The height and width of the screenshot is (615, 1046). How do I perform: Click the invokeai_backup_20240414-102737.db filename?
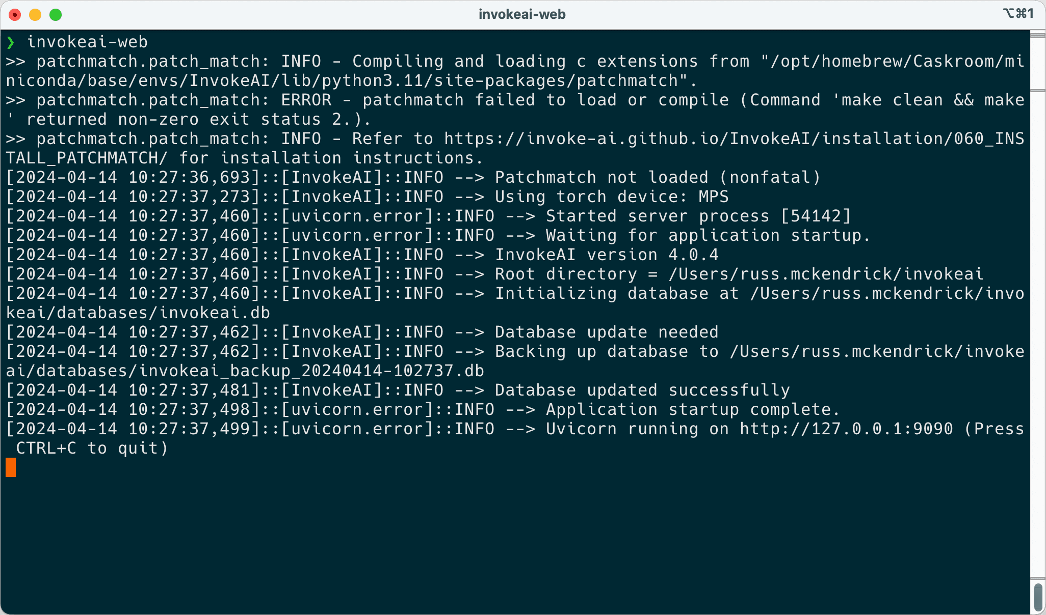[311, 371]
